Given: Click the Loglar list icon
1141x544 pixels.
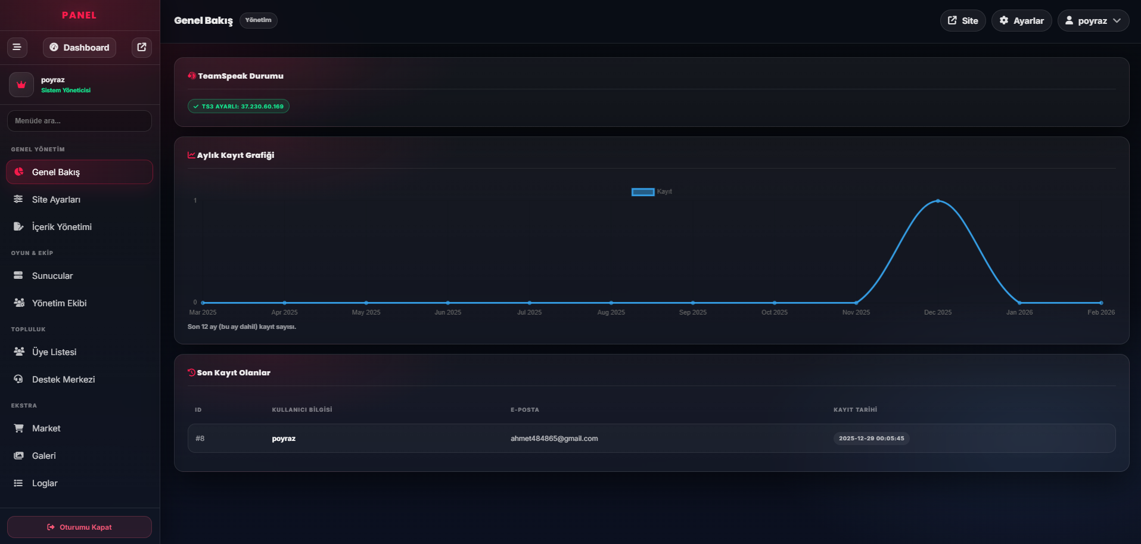Looking at the screenshot, I should coord(18,483).
